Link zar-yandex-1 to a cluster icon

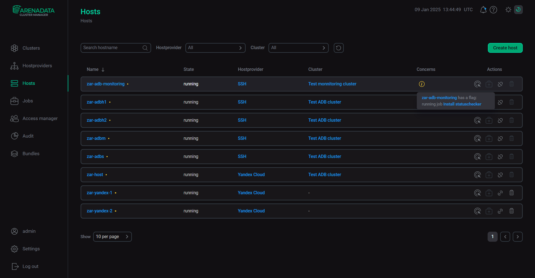coord(500,193)
